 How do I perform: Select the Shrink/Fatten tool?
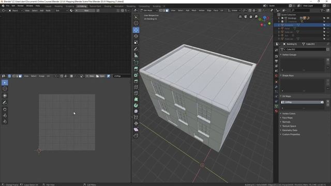pyautogui.click(x=136, y=123)
